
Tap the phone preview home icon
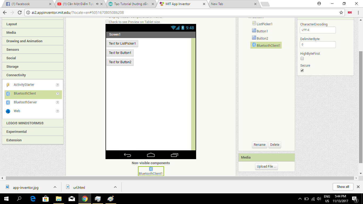[x=151, y=155]
